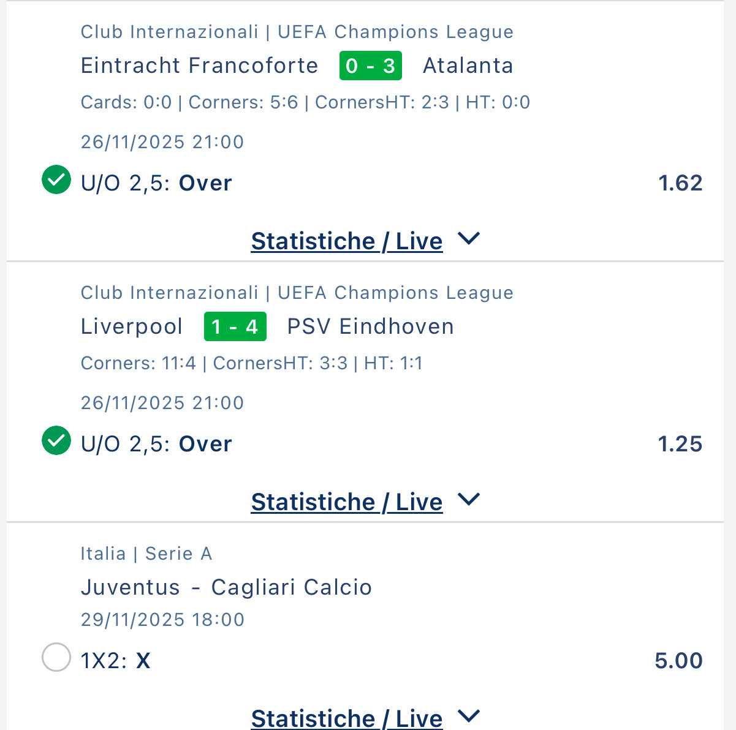This screenshot has height=730, width=736.
Task: Open Statistiche / Live for Juventus-Cagliari
Action: point(346,718)
